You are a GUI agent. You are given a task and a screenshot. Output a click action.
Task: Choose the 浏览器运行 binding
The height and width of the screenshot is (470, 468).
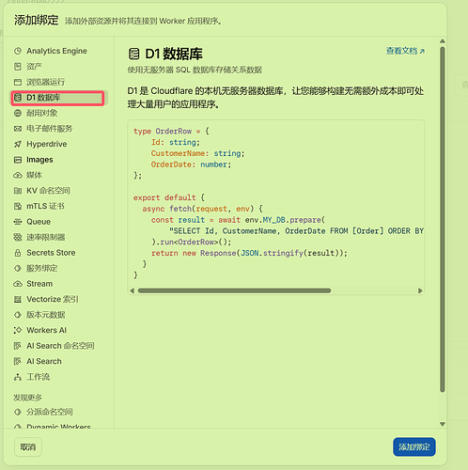tap(59, 82)
